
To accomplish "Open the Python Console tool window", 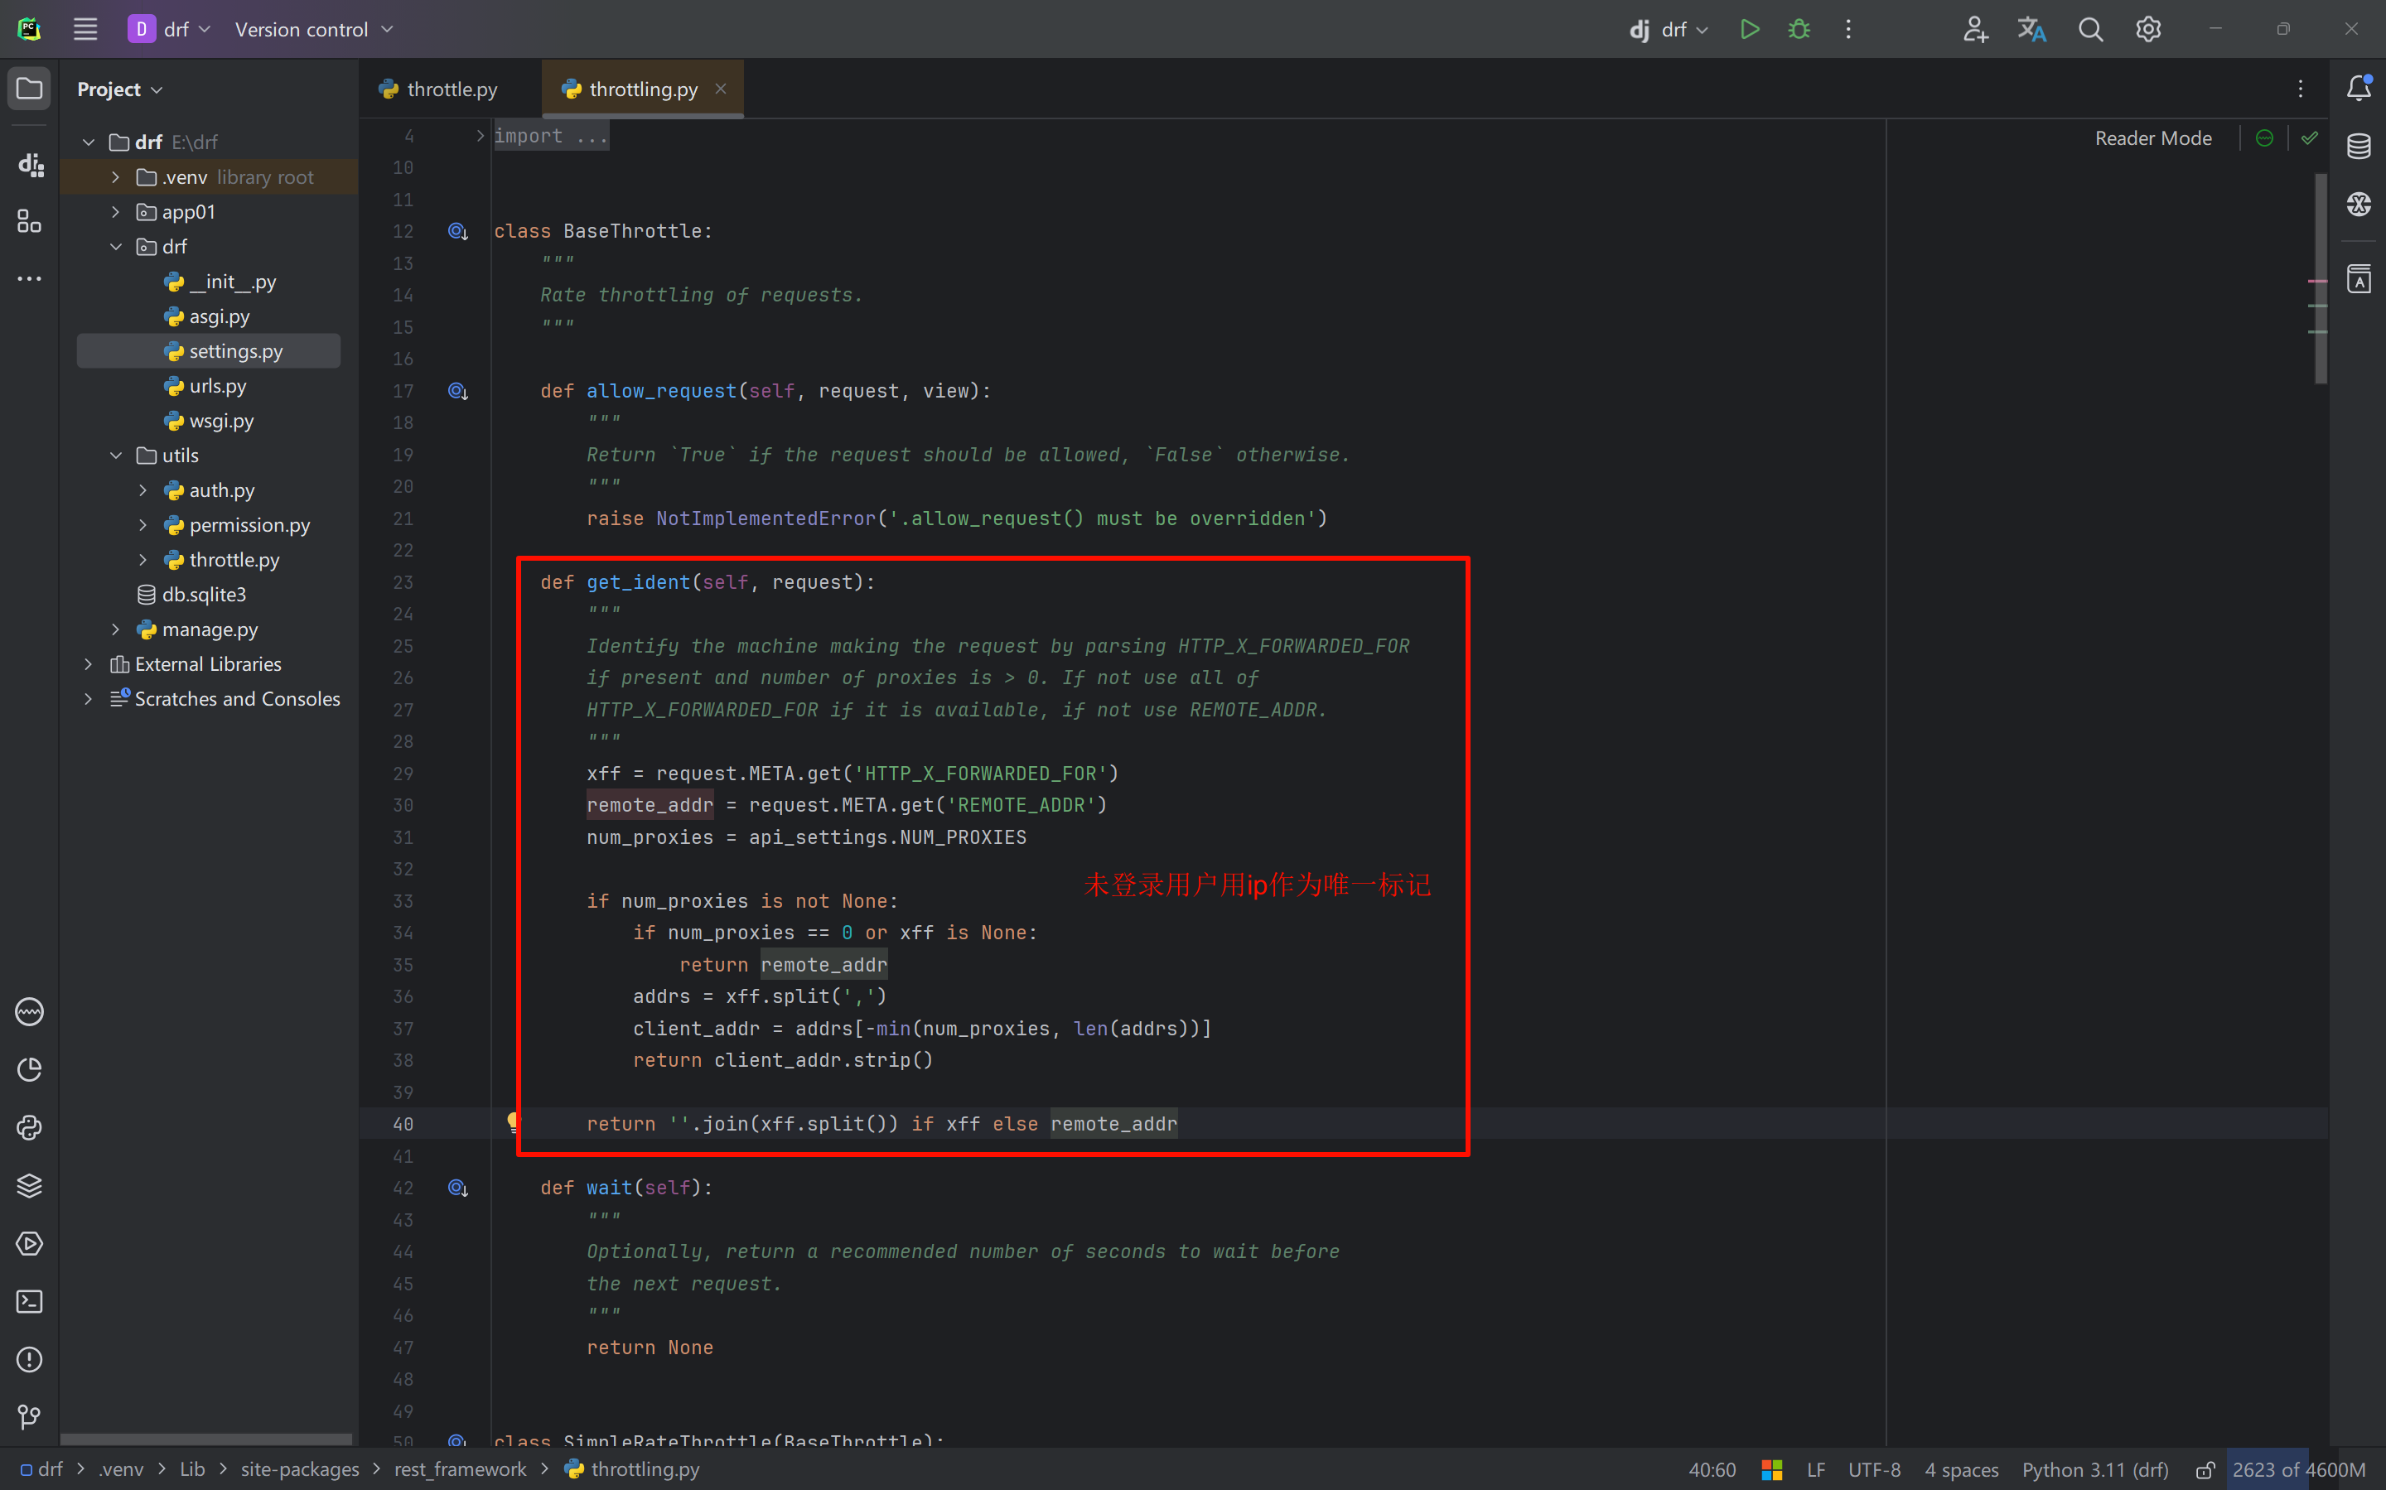I will pyautogui.click(x=30, y=1127).
